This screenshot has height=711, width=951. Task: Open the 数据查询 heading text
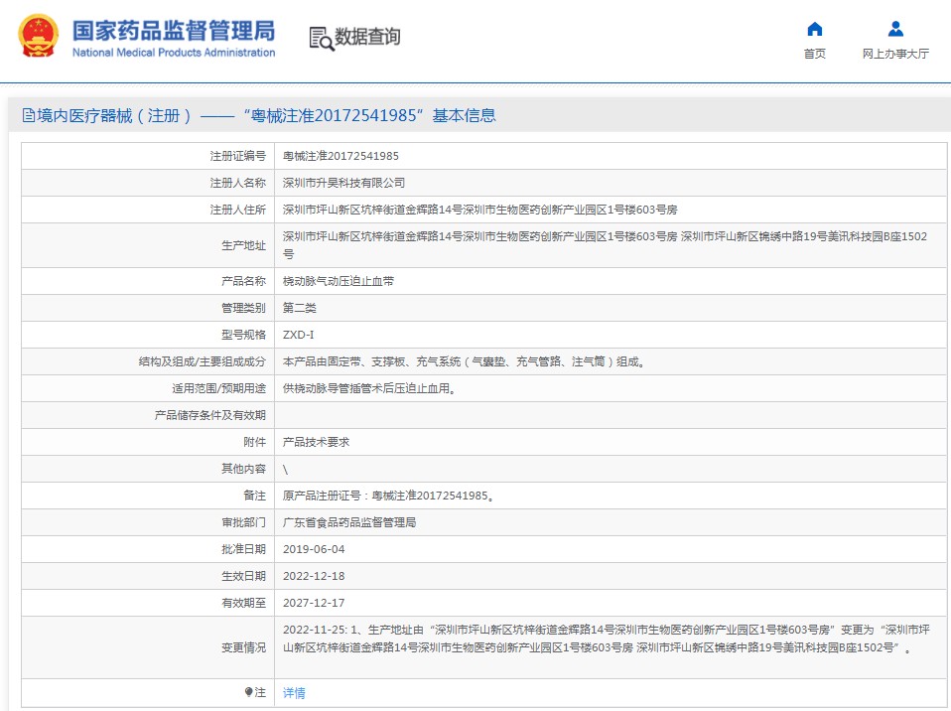click(367, 38)
